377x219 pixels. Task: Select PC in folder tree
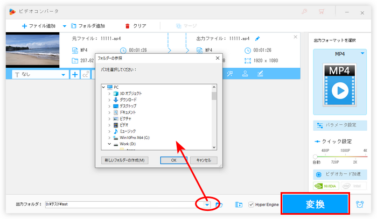[x=116, y=87]
